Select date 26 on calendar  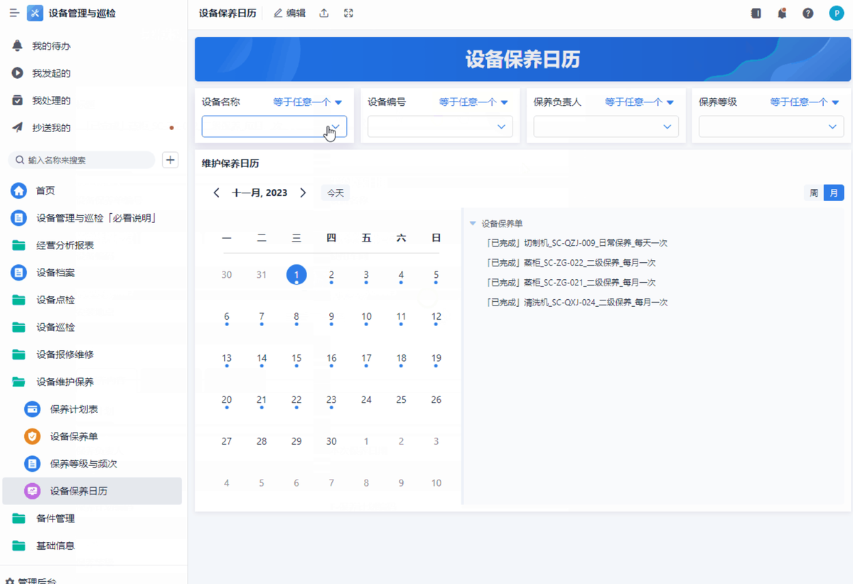pos(436,400)
